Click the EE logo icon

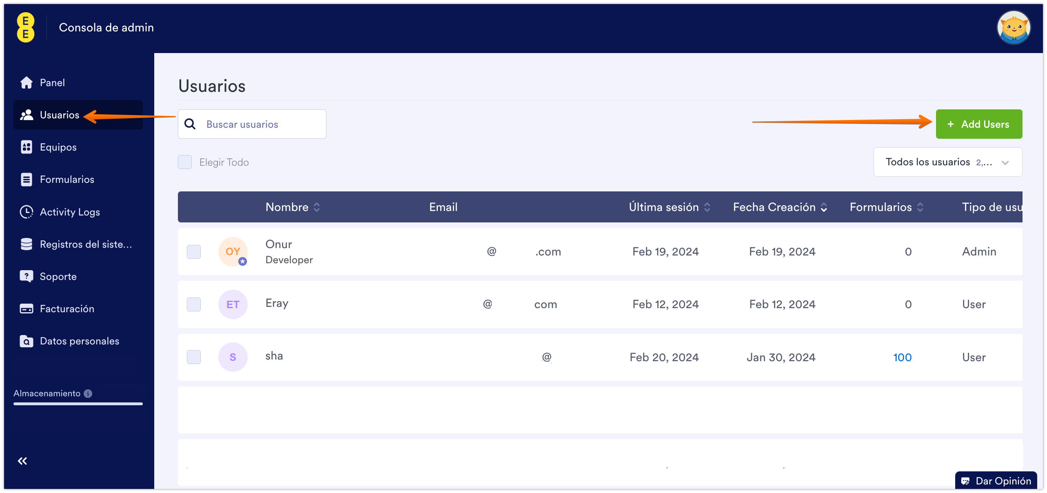click(26, 27)
